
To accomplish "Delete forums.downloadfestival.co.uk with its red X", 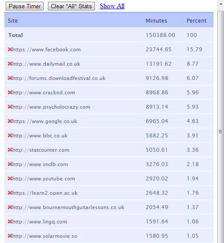I will click(10, 78).
